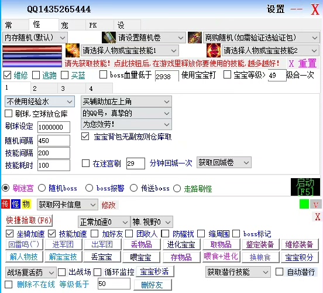The width and height of the screenshot is (323, 293).
Task: Click the purple bar
Action: pos(32,63)
